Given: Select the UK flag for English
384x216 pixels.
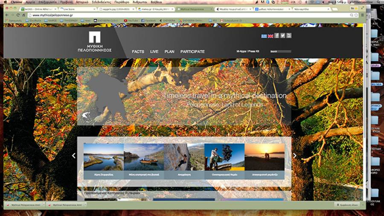Looking at the screenshot, I should (271, 36).
